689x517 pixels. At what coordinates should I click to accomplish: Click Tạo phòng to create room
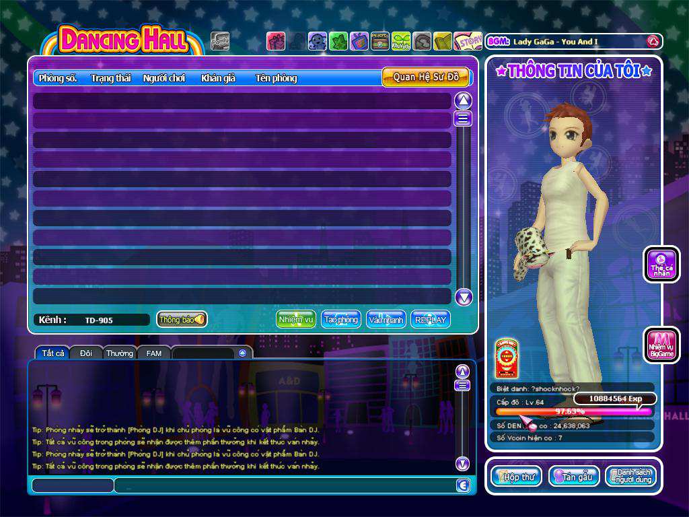coord(341,320)
